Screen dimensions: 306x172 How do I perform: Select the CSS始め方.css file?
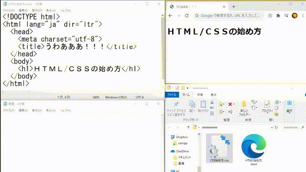pyautogui.click(x=219, y=148)
